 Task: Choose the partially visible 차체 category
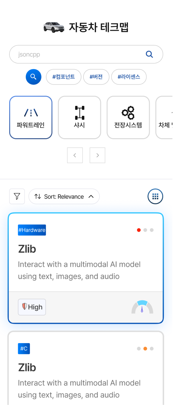tap(164, 118)
